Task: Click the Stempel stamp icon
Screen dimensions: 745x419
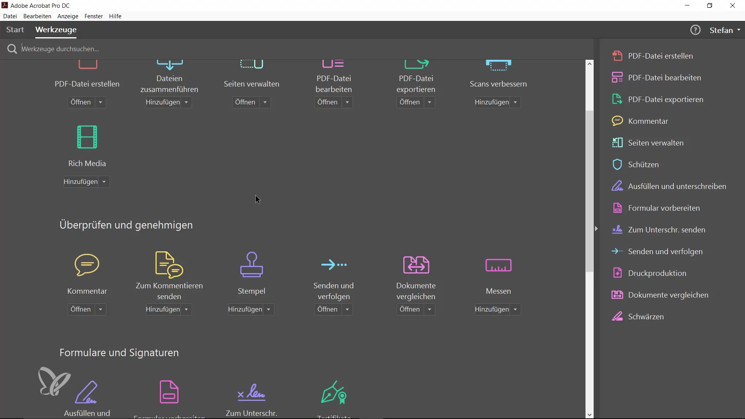Action: point(251,265)
